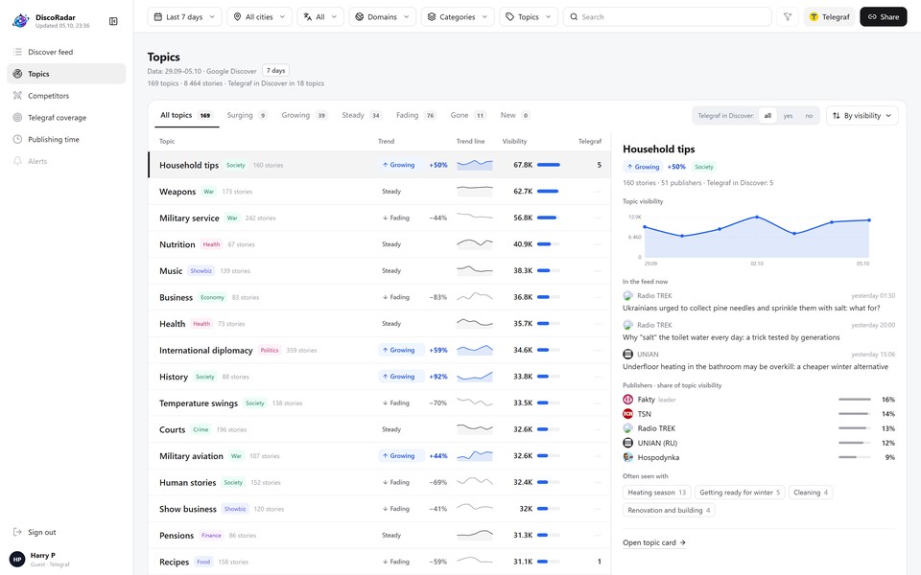The height and width of the screenshot is (575, 921).
Task: Open the By visibility sort dropdown
Action: (x=862, y=116)
